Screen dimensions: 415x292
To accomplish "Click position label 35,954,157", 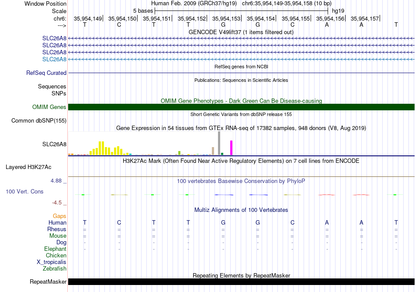I will 365,18.
